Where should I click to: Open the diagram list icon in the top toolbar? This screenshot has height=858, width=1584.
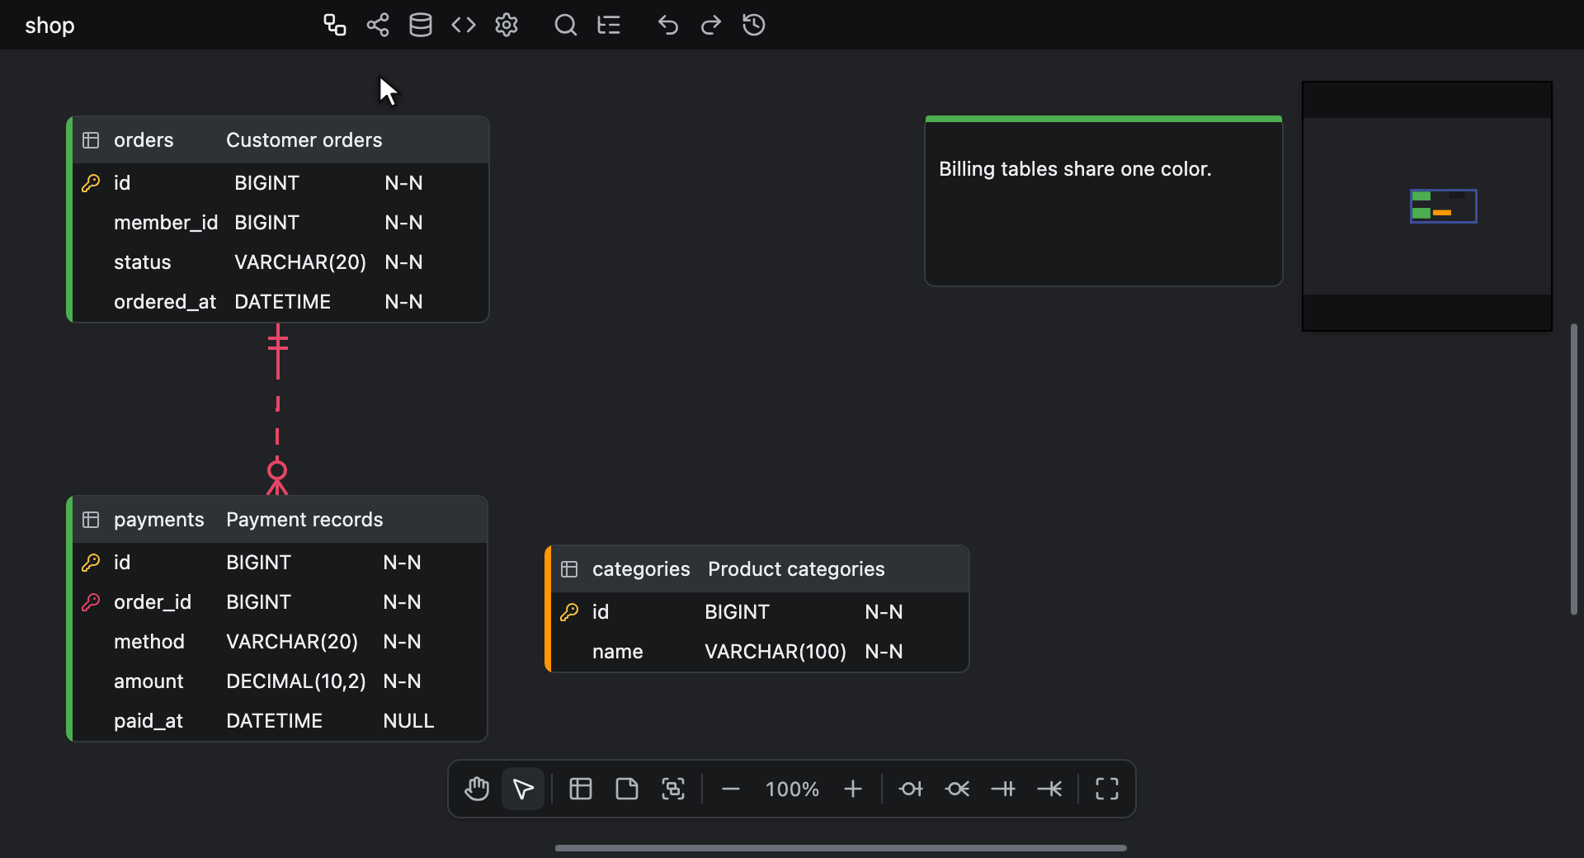[334, 25]
